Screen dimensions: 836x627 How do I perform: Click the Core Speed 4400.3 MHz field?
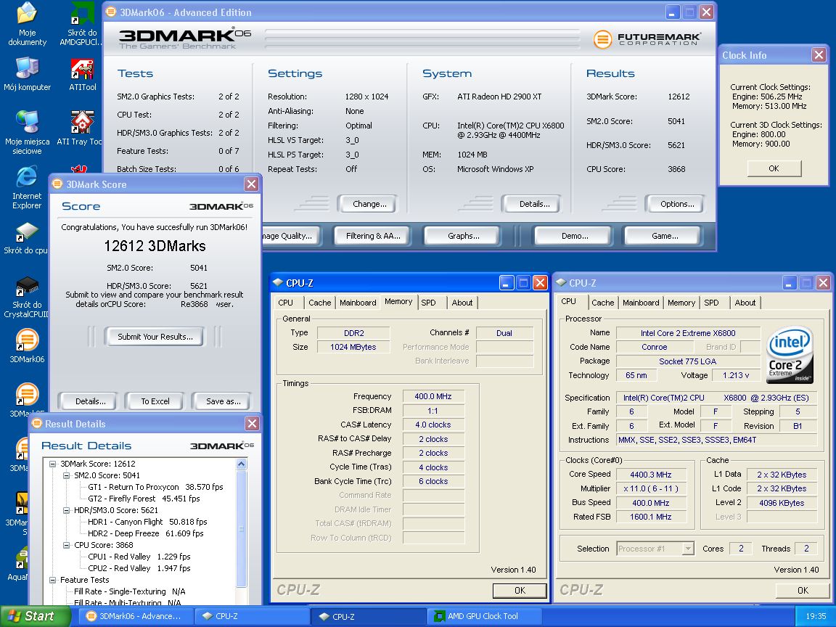650,475
